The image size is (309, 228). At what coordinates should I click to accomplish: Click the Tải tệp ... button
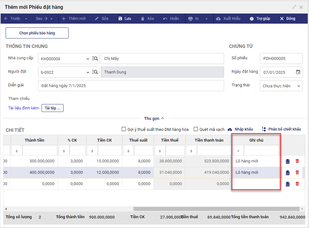tap(53, 108)
